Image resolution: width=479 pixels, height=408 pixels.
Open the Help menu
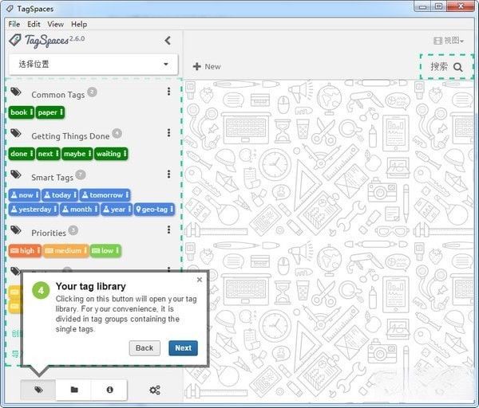coord(78,25)
